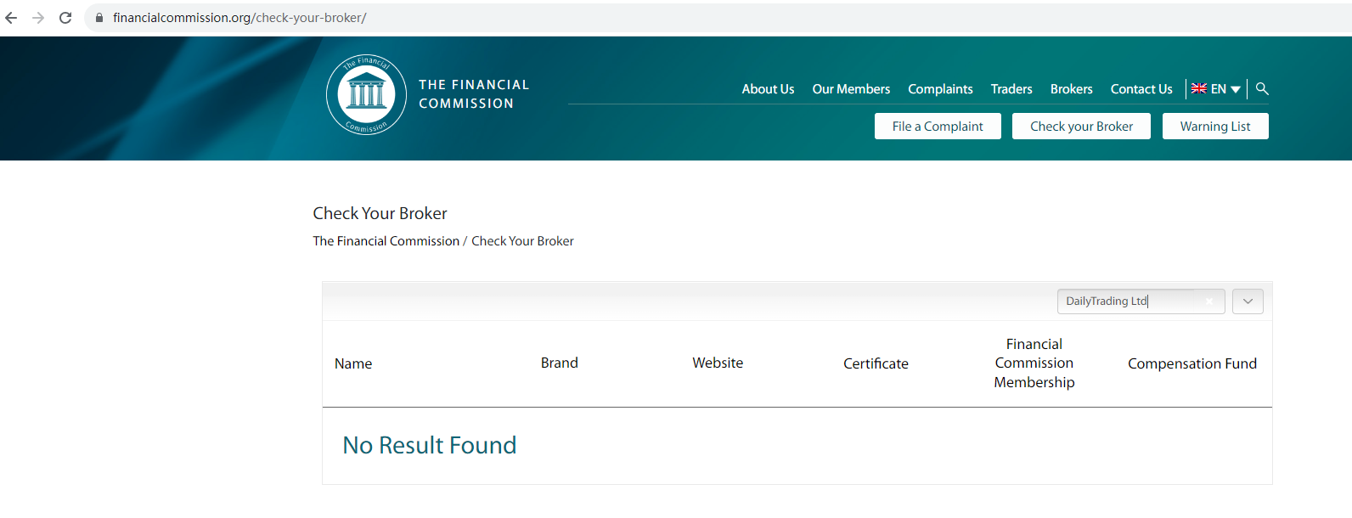Reload the page with the refresh icon
Image resolution: width=1352 pixels, height=518 pixels.
point(65,18)
